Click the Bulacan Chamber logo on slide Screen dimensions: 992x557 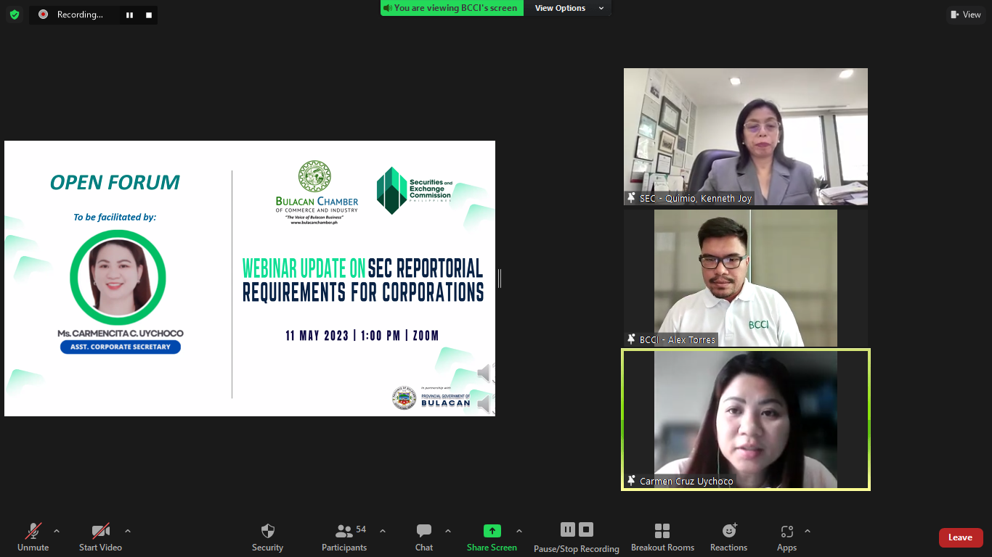pyautogui.click(x=317, y=192)
